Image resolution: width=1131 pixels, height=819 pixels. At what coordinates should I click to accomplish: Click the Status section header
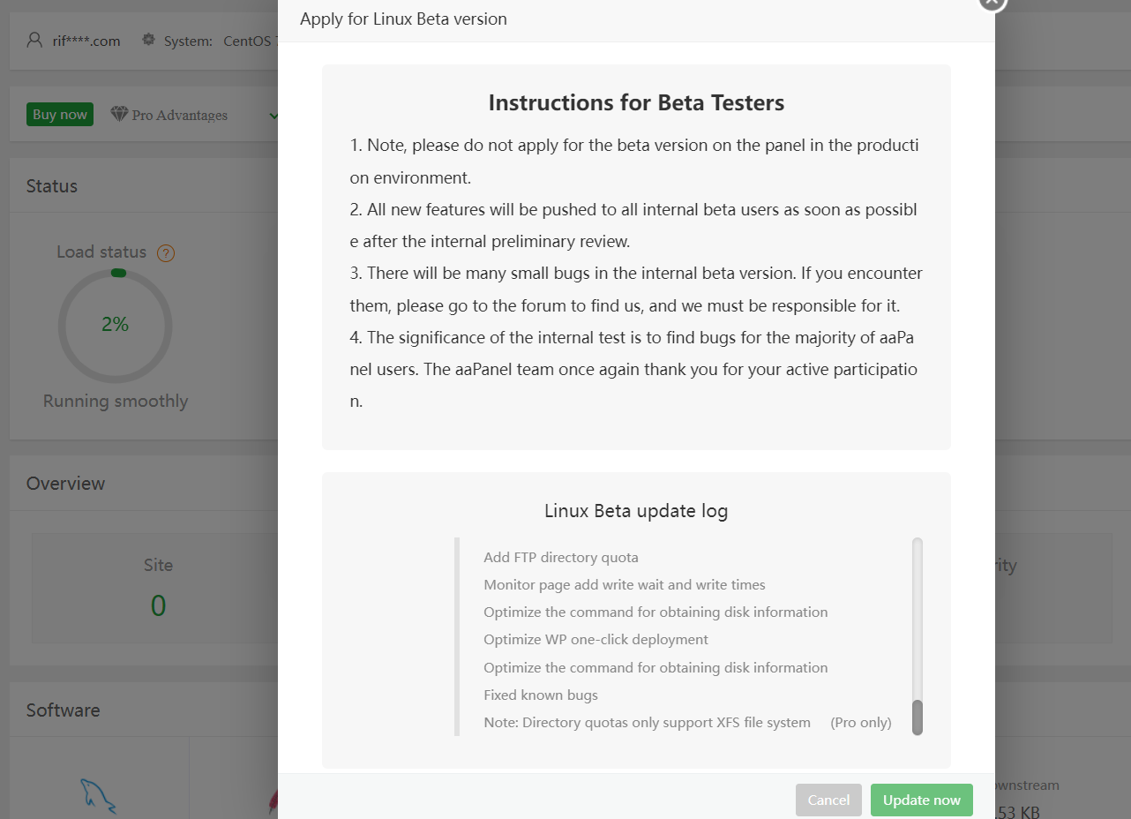[51, 186]
